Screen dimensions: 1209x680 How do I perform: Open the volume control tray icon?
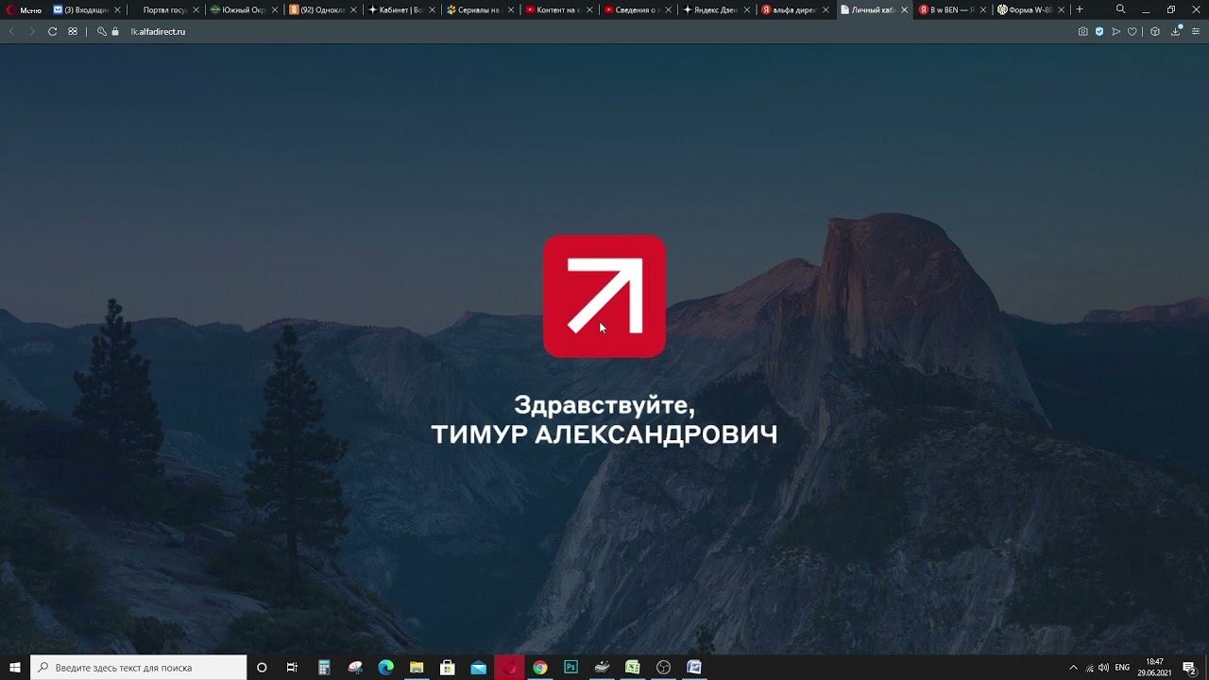[1103, 668]
